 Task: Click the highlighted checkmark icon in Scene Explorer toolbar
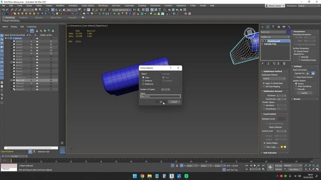click(x=32, y=31)
